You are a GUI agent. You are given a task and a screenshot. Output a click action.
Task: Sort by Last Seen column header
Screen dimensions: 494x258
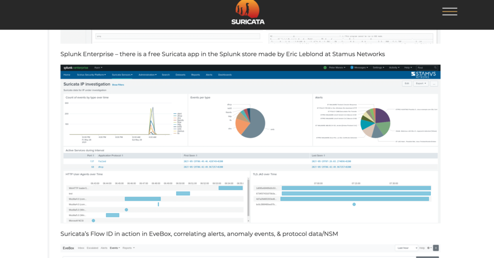318,156
